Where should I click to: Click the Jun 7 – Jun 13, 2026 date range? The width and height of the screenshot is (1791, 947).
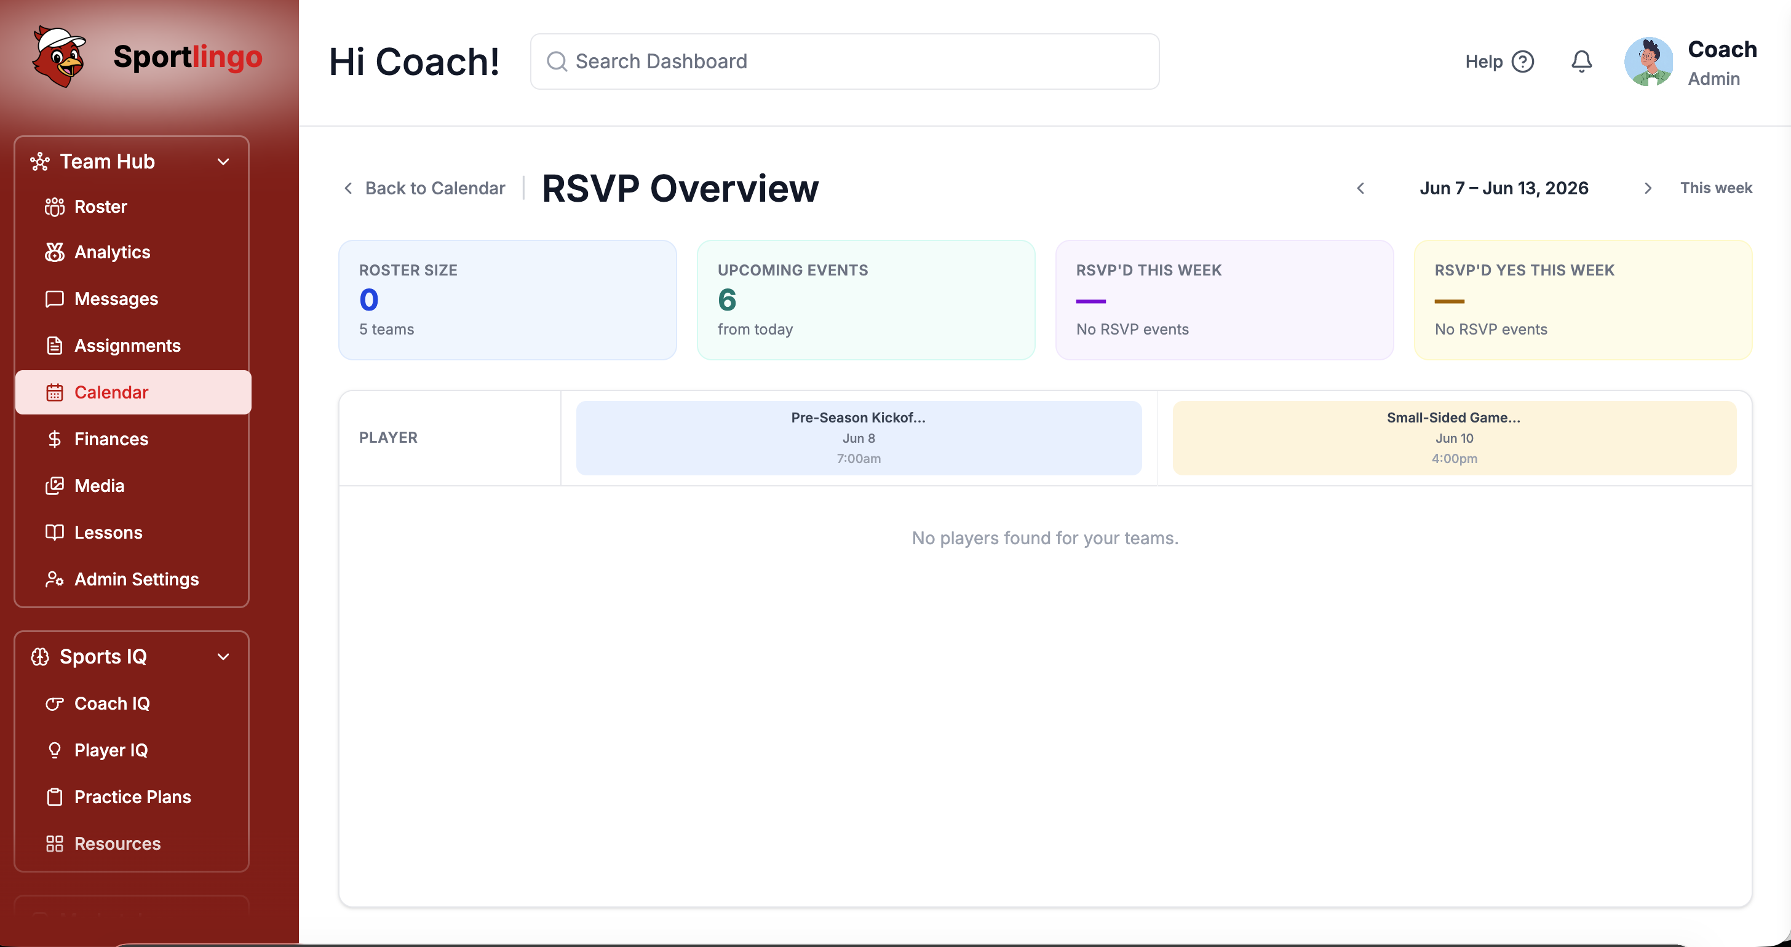(x=1504, y=188)
